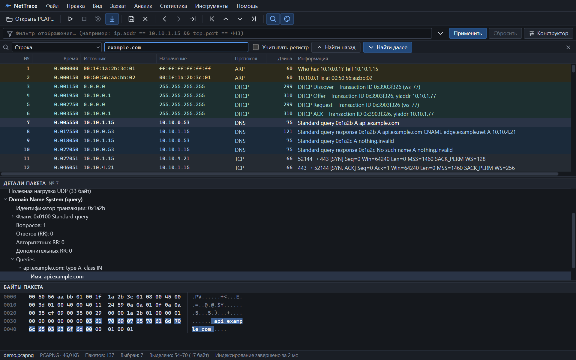Collapse the 'Queries' tree node
576x360 pixels.
(x=13, y=259)
